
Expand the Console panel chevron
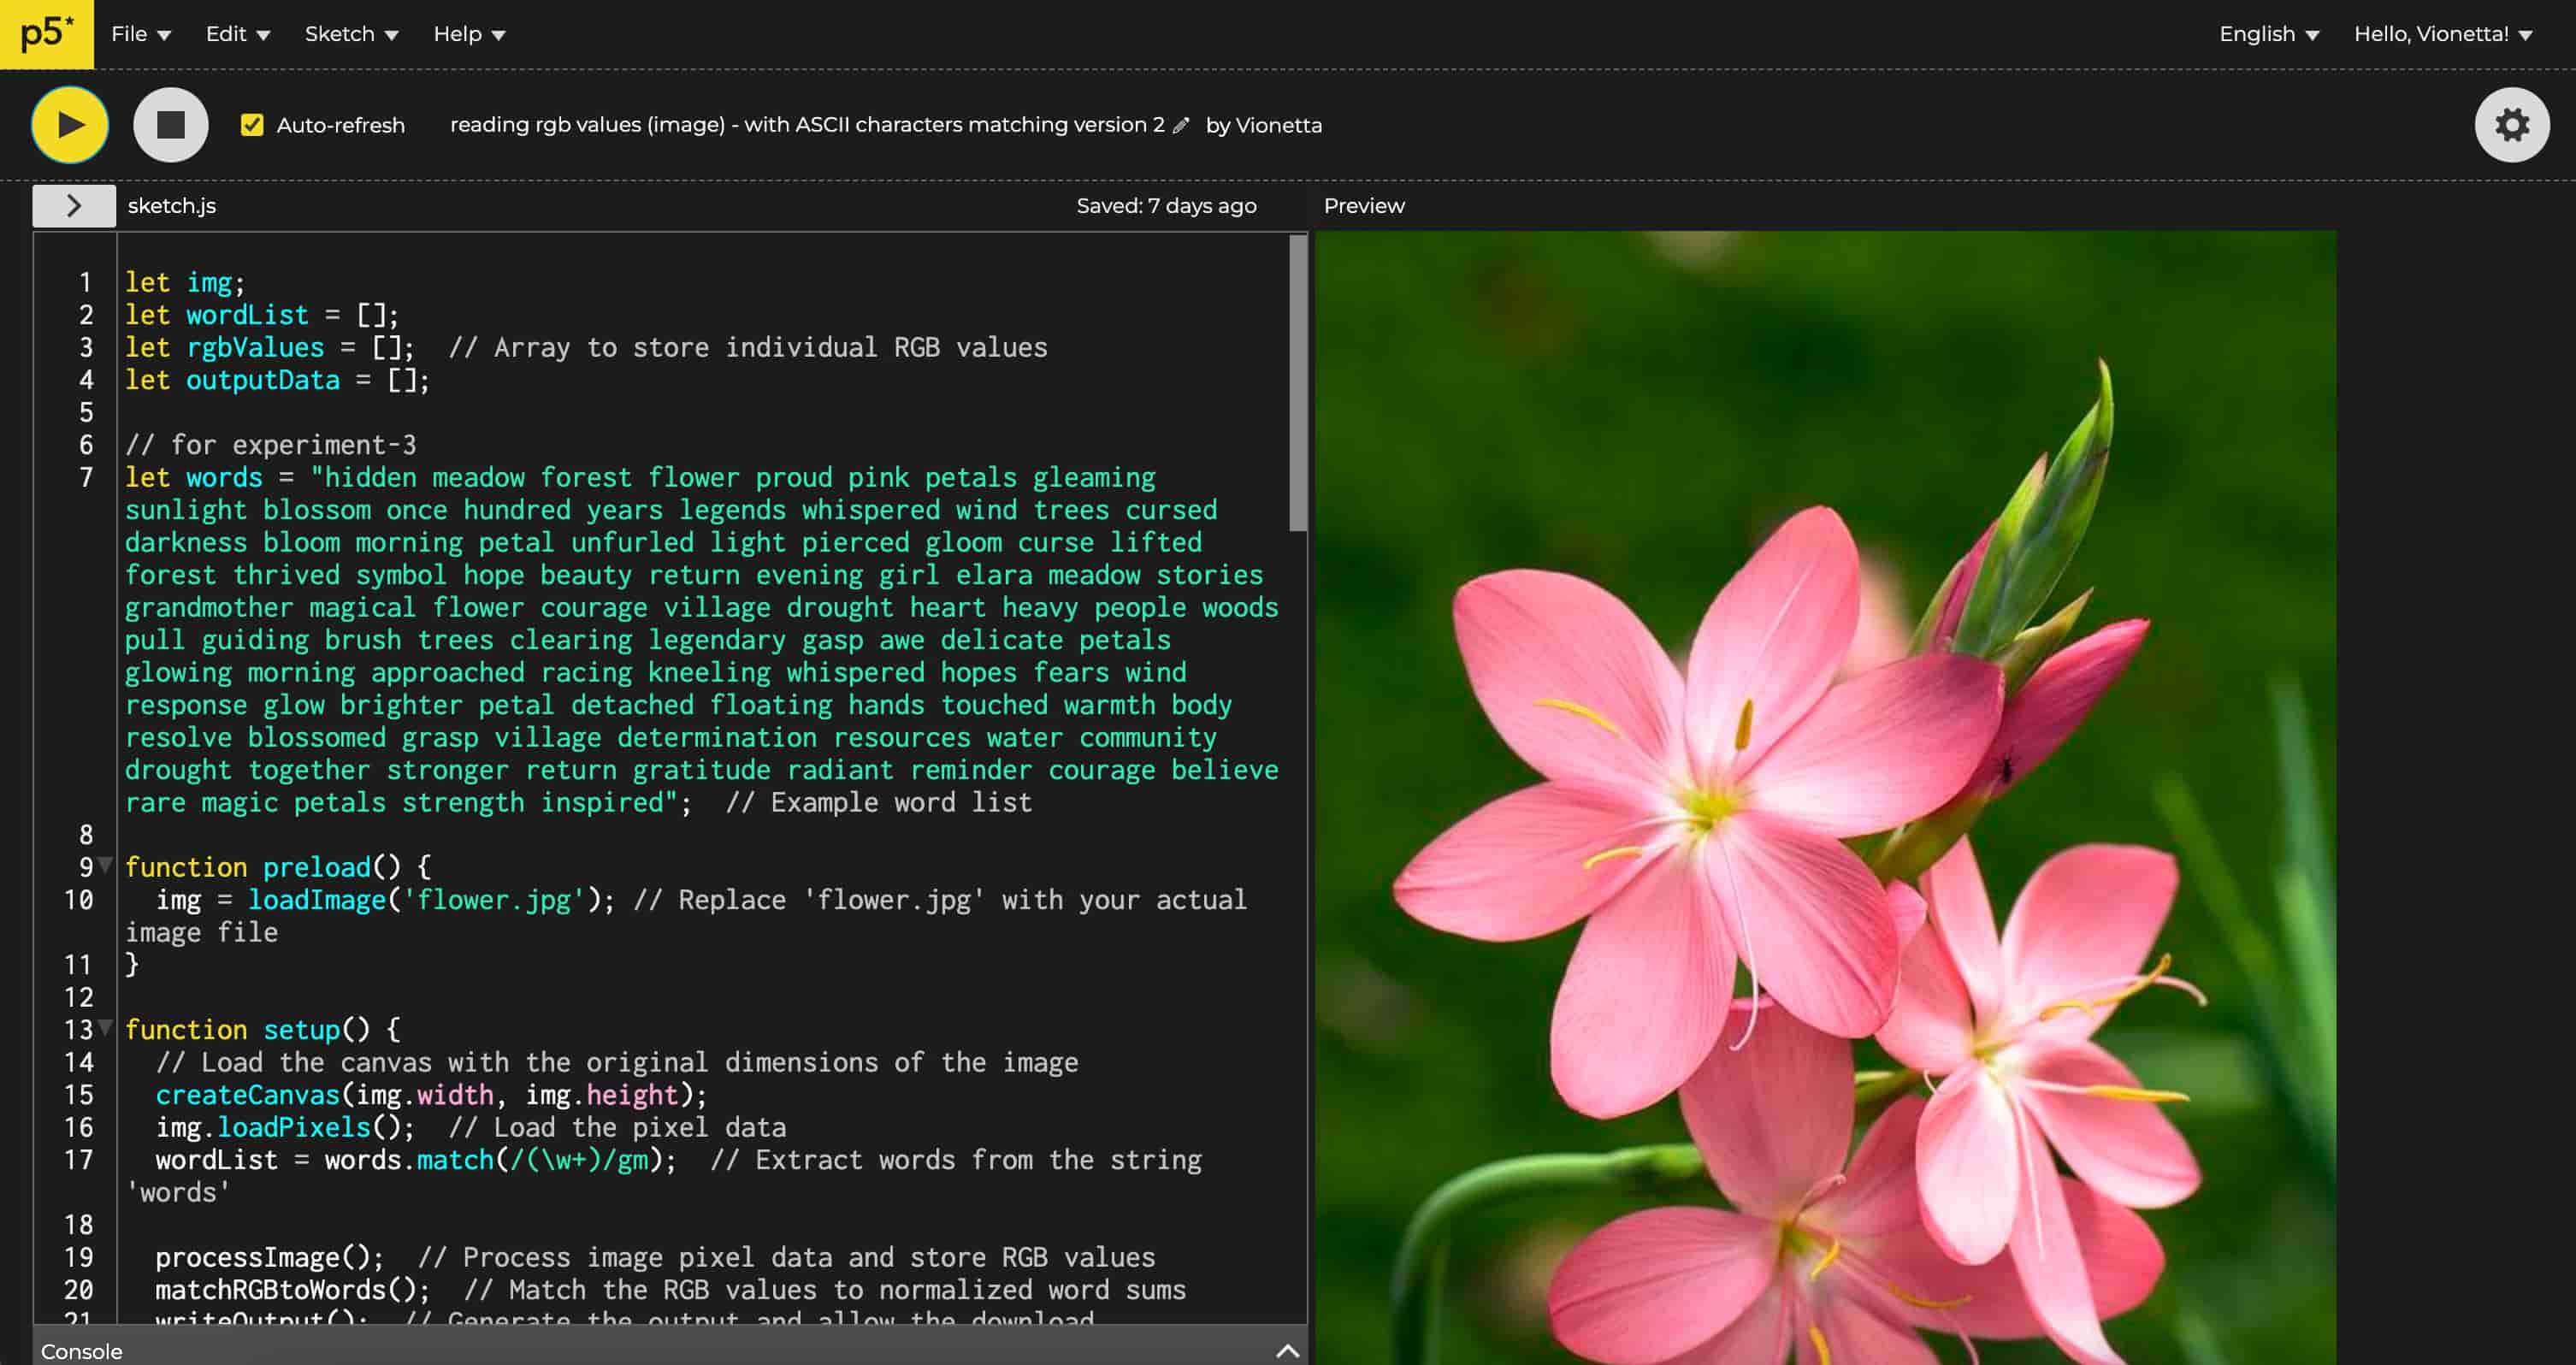1287,1351
